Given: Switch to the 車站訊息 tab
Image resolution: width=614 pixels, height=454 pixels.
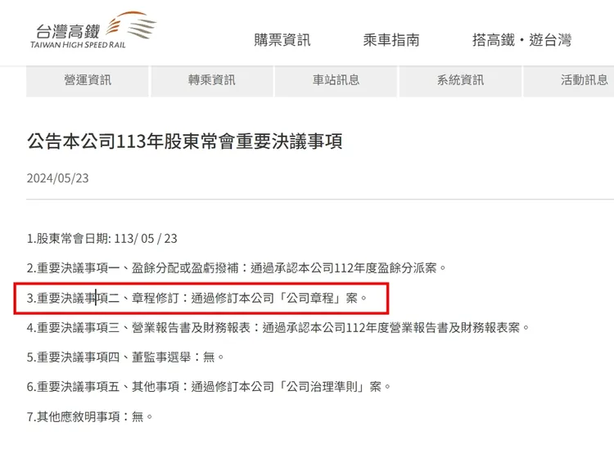Looking at the screenshot, I should [x=336, y=81].
